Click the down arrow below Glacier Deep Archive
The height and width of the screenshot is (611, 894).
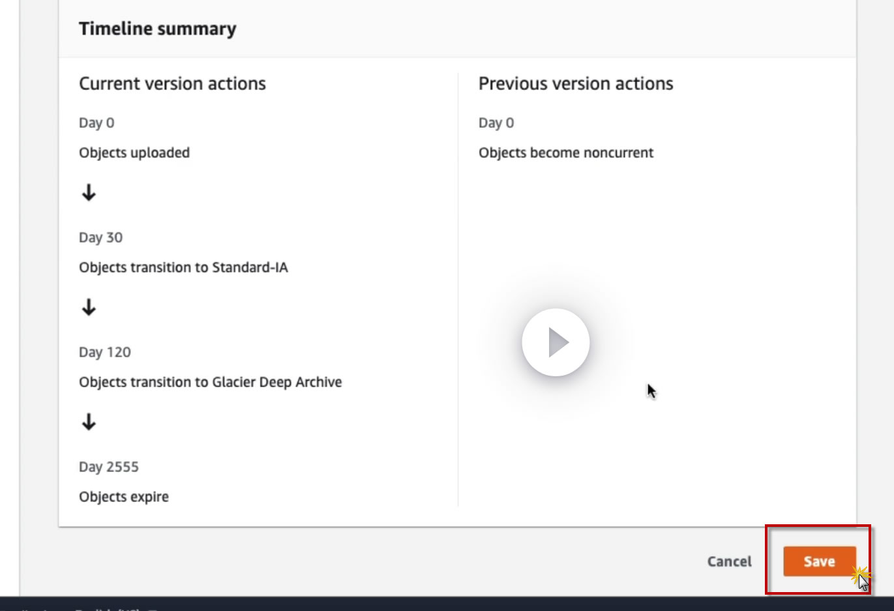coord(89,422)
